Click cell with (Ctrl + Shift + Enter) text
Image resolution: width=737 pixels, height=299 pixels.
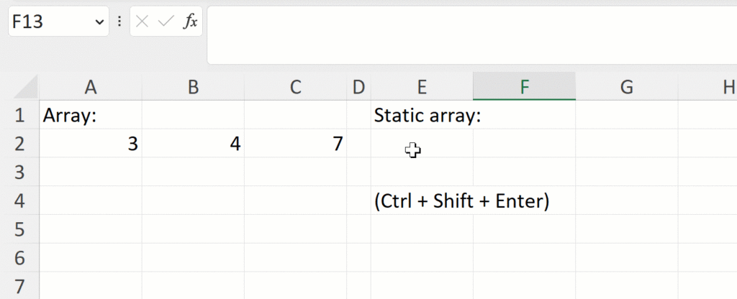point(422,201)
